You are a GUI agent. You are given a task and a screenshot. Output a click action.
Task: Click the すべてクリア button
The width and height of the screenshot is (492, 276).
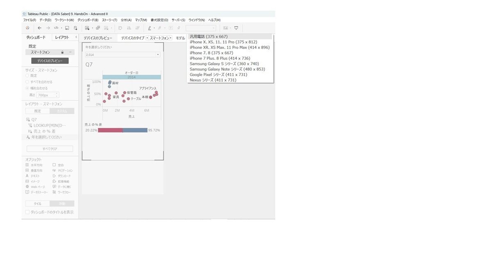[x=50, y=148]
